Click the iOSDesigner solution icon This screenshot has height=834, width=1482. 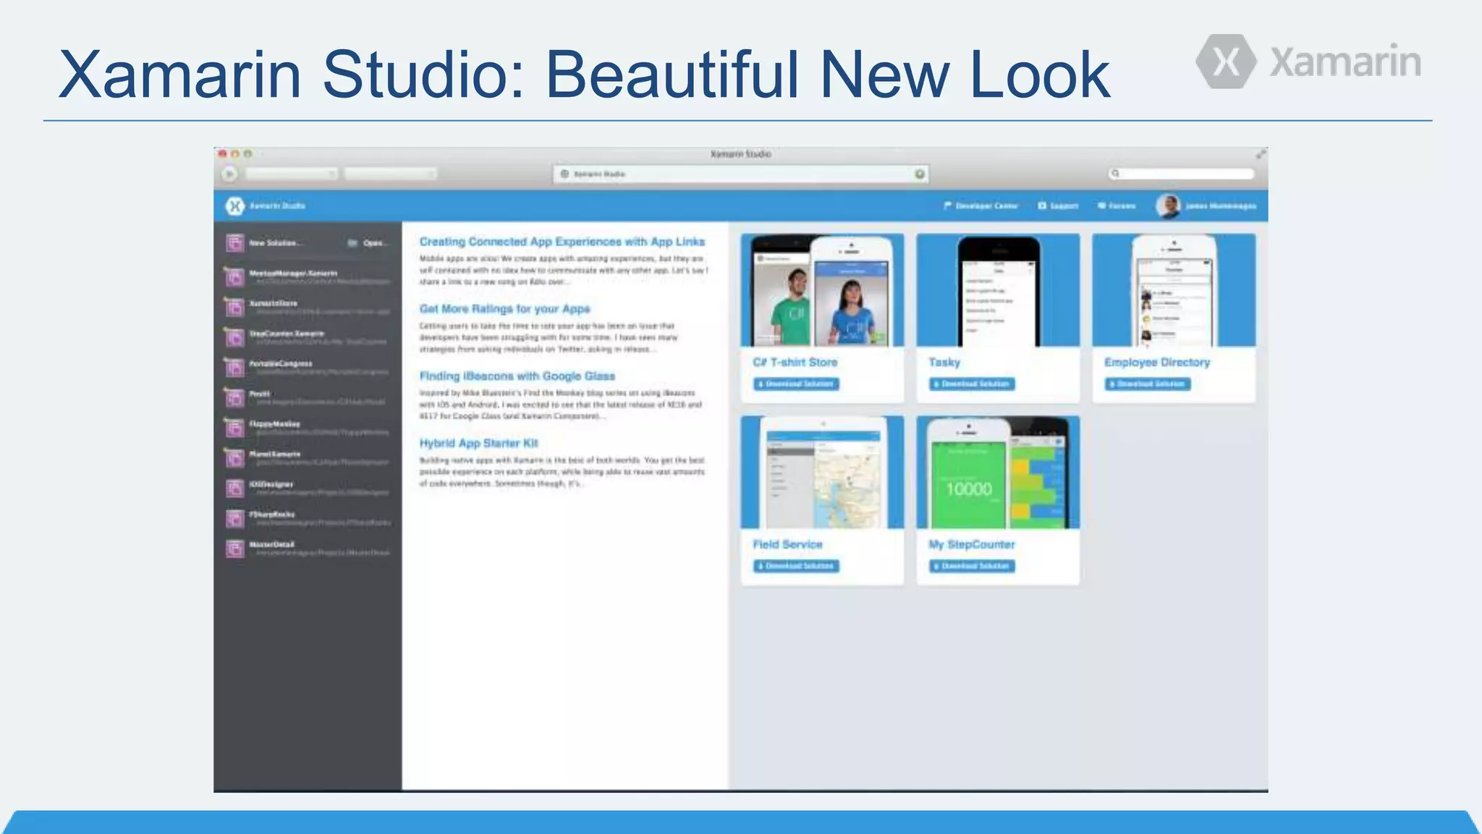point(234,489)
